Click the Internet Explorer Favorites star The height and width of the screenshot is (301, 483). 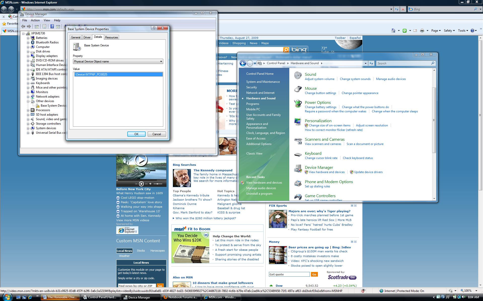pos(4,24)
